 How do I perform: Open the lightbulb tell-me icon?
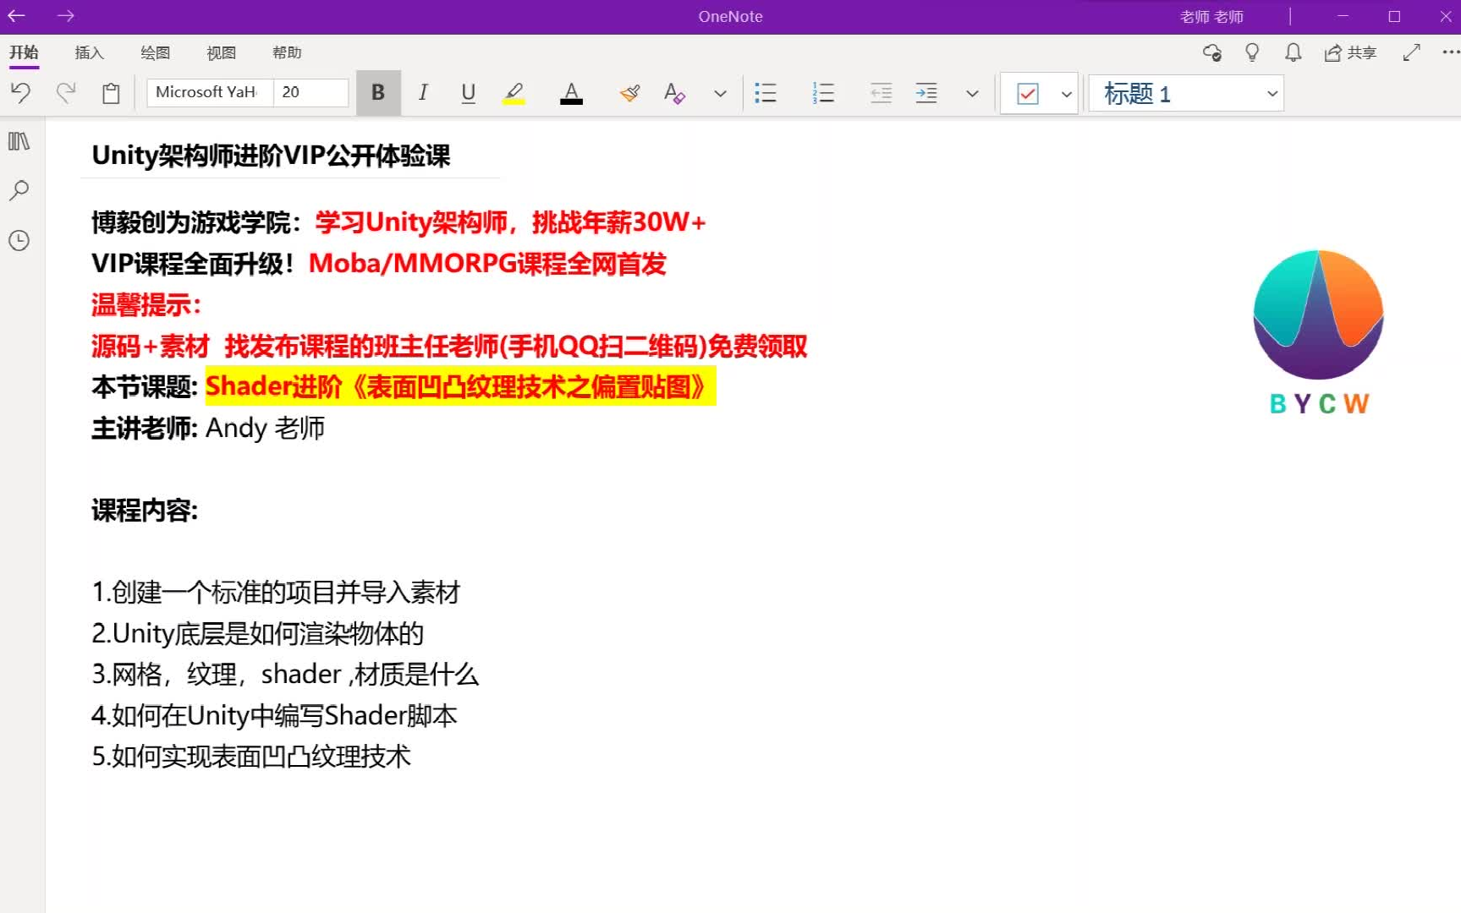click(1252, 52)
